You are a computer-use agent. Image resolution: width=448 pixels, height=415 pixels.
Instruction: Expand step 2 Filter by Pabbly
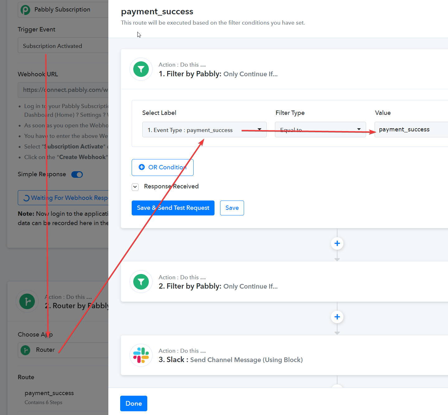pyautogui.click(x=284, y=282)
